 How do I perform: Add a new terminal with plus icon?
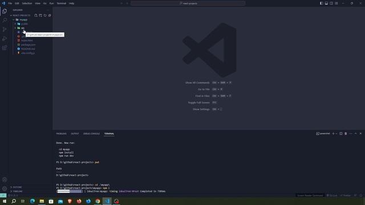pos(333,134)
